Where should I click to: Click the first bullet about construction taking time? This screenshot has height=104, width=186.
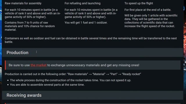click(70, 80)
